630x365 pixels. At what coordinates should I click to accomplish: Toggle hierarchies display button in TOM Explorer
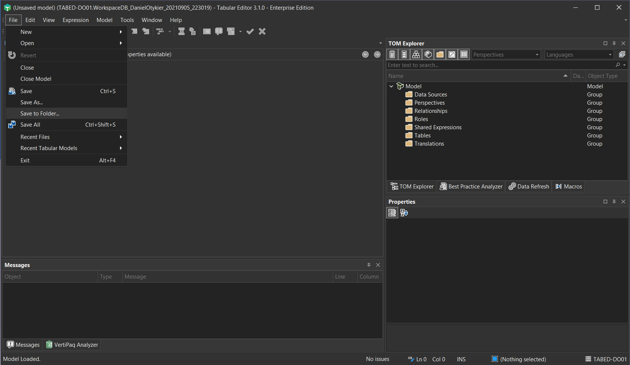pos(416,54)
